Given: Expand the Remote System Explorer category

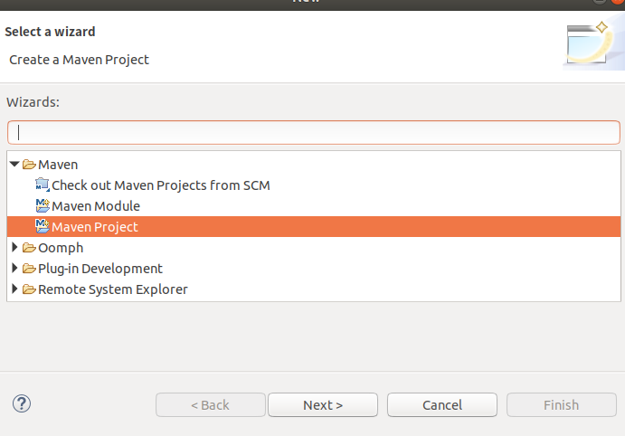Looking at the screenshot, I should click(14, 289).
